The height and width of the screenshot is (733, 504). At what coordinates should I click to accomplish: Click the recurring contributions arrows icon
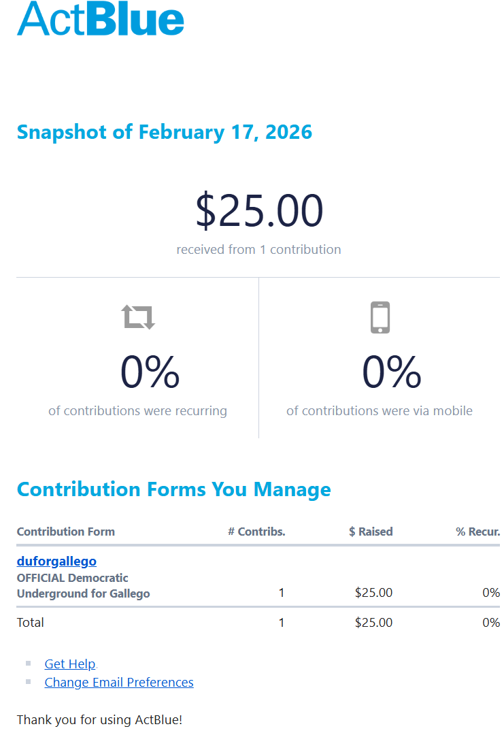click(138, 317)
